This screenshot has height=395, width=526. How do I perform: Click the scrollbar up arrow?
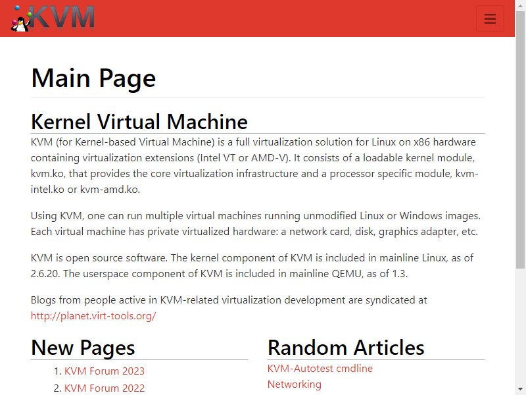click(x=520, y=5)
